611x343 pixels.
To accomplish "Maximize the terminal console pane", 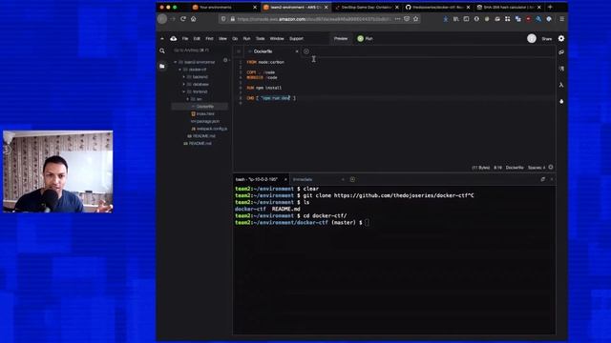I will pyautogui.click(x=543, y=179).
